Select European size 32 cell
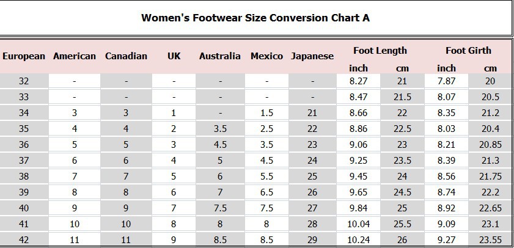Screen dimensions: 514x248 point(24,81)
